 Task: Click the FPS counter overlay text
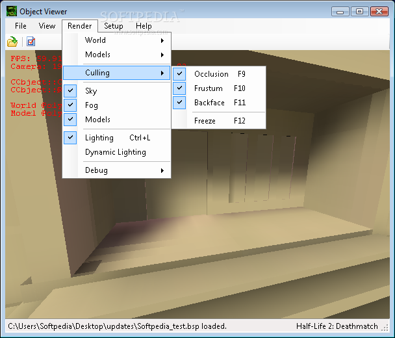(36, 58)
